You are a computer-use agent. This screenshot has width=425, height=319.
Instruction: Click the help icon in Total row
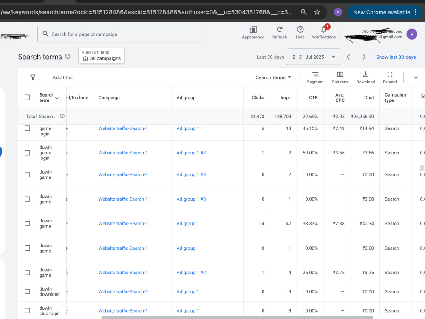pos(62,116)
